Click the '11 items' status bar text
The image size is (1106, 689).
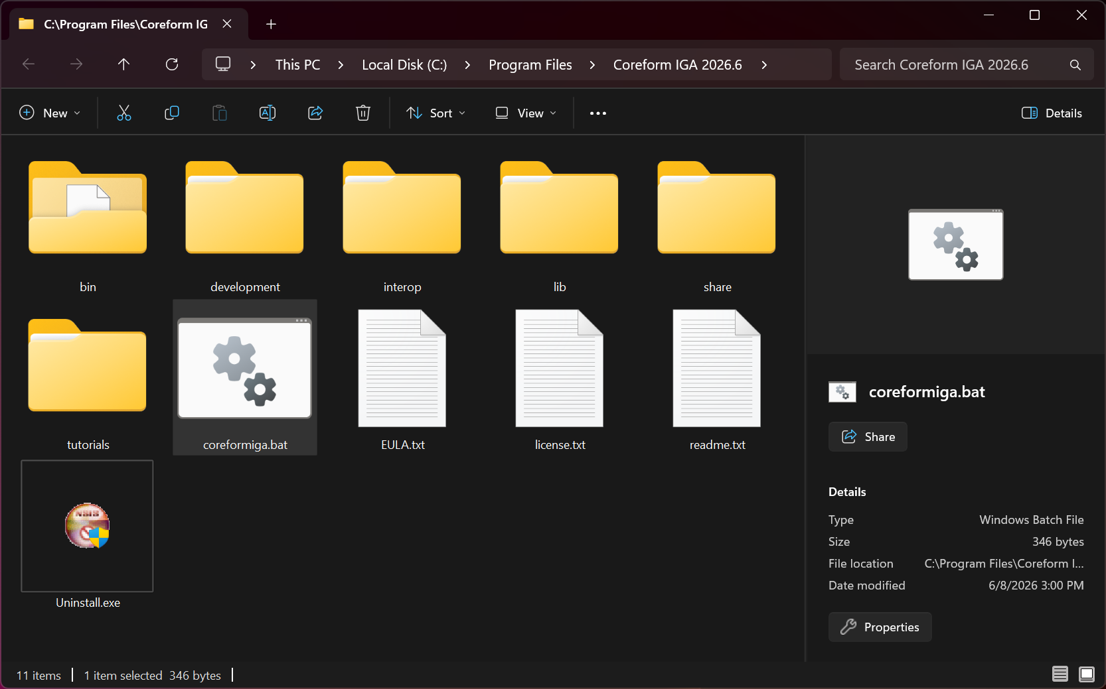39,676
